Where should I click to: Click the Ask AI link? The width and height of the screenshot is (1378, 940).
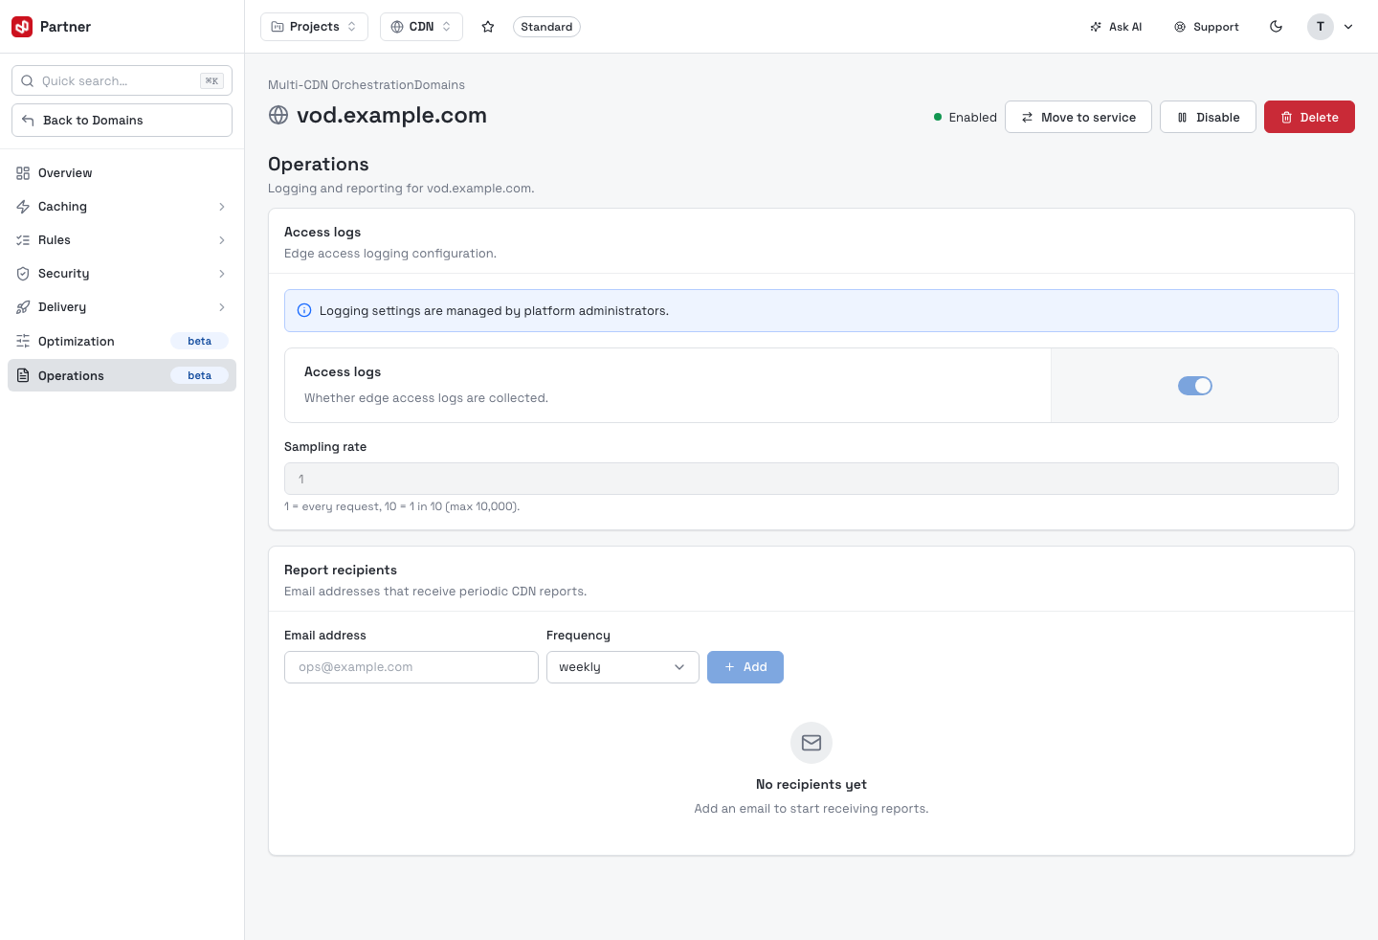coord(1116,27)
